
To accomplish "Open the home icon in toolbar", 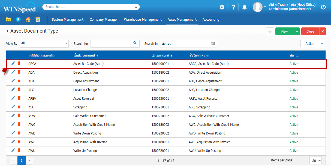I will coord(28,20).
